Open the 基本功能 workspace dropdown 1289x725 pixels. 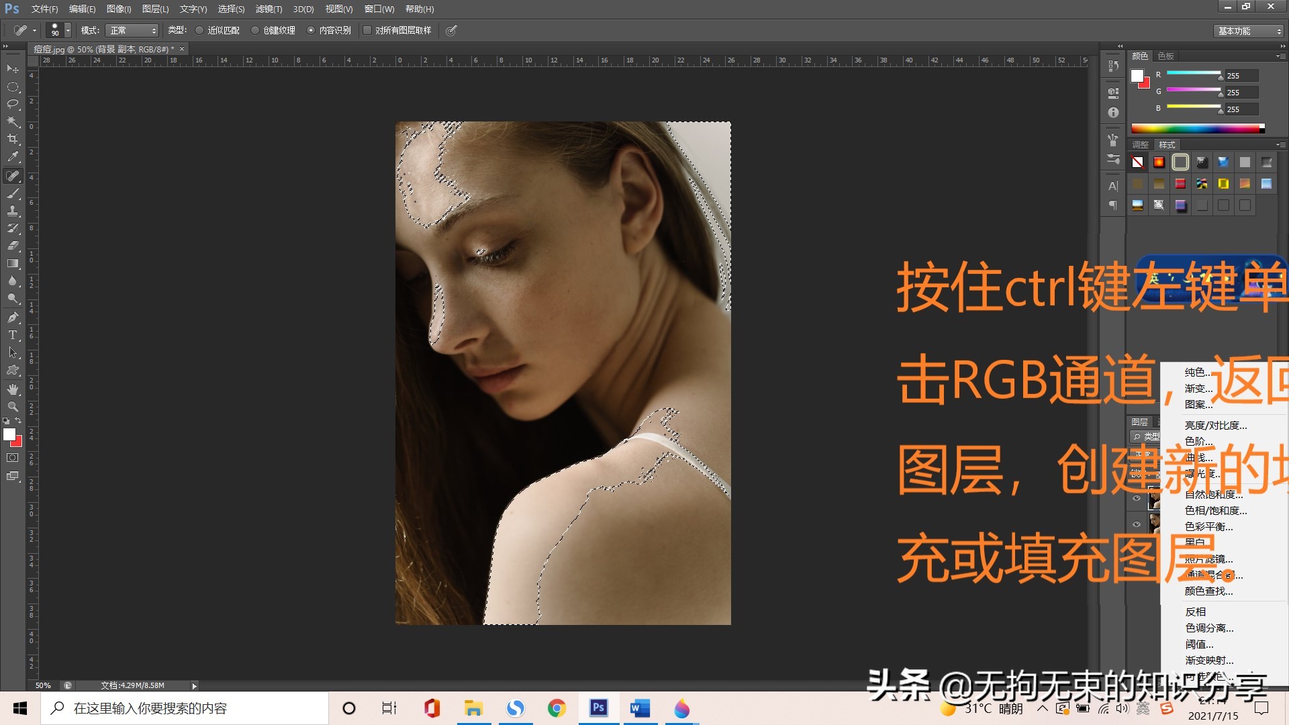tap(1247, 31)
